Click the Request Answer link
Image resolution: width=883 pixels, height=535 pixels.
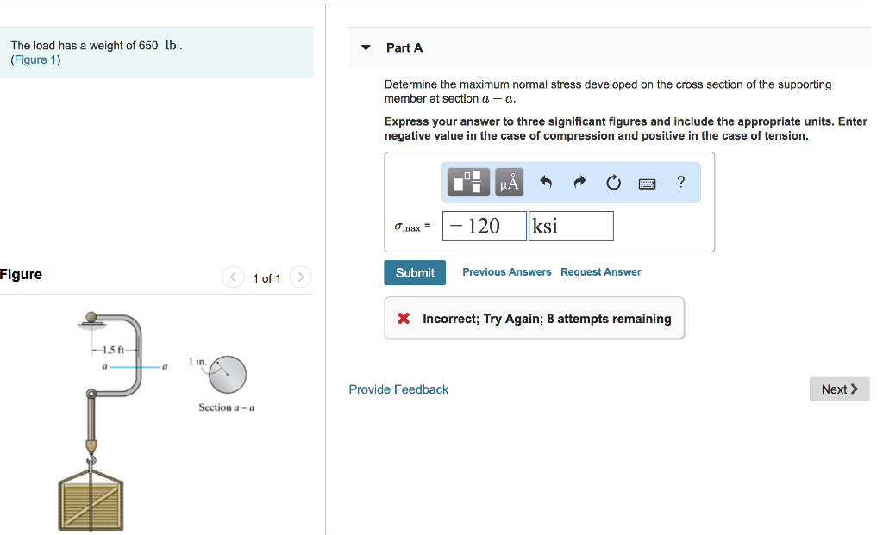(x=600, y=272)
